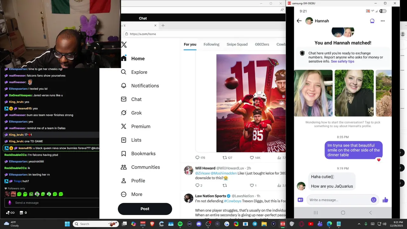Open the GIF/card icon left of message field
Viewport: 407px width, 229px height.
(x=300, y=200)
